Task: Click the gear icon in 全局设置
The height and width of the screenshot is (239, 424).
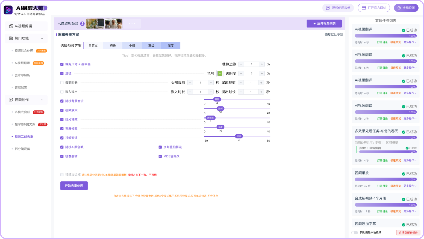Action: [399, 8]
